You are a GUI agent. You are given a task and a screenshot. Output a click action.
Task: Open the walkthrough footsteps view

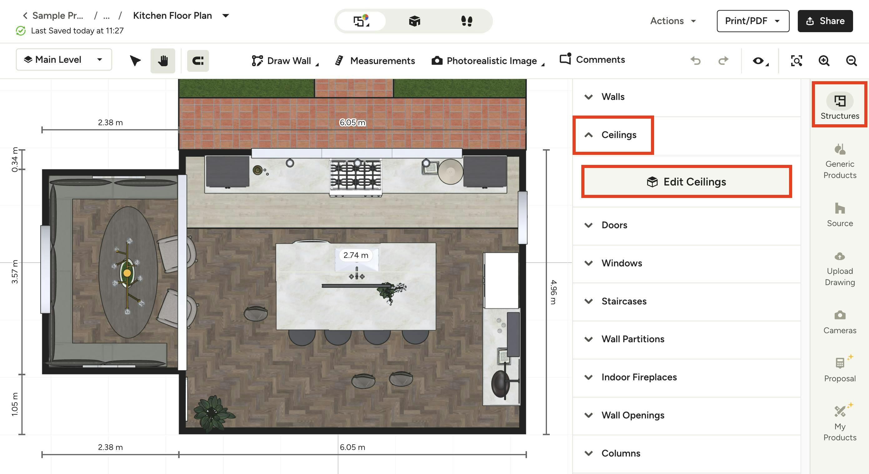(x=467, y=21)
